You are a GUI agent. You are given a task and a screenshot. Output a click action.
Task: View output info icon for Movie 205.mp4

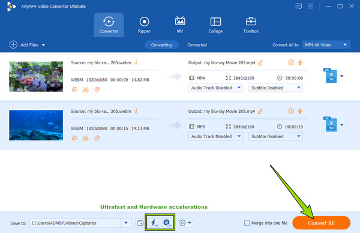coord(291,111)
